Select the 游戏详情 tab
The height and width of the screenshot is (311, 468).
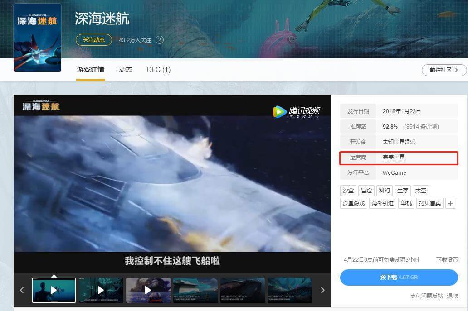tap(91, 70)
